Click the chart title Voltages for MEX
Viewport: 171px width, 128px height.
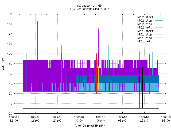point(90,6)
